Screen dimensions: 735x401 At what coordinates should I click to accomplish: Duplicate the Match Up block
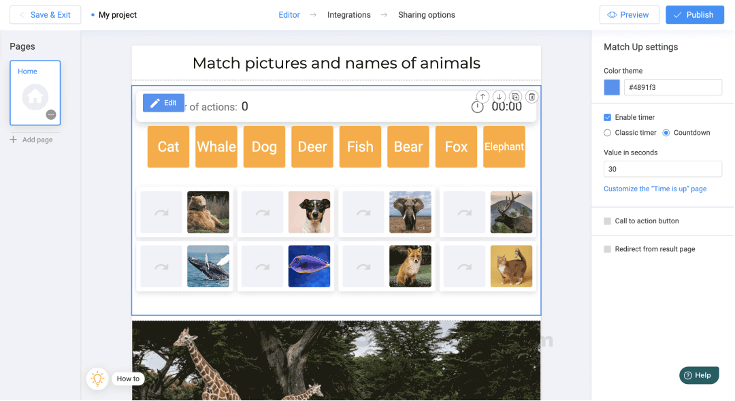click(x=515, y=96)
